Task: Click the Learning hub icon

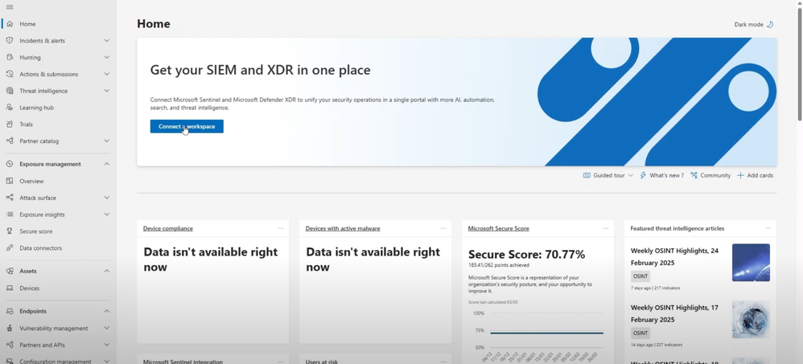Action: (9, 108)
